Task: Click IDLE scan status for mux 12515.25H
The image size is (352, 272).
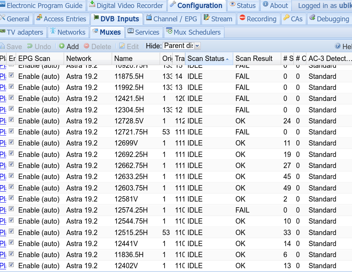Action: (x=195, y=232)
